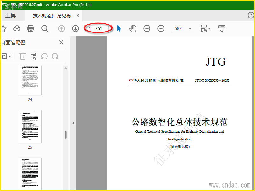This screenshot has height=191, width=255.
Task: Click the fit width page icon
Action: point(204,29)
